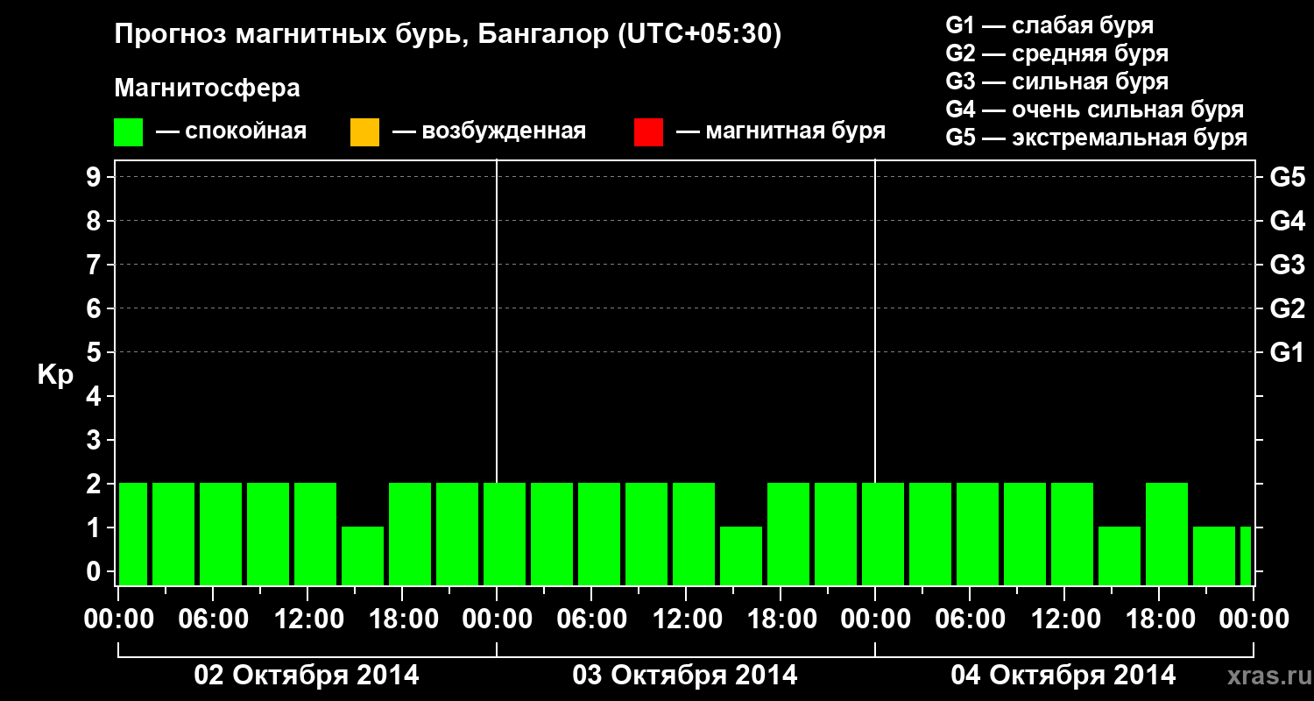Click the '— спокойная' legend label
This screenshot has height=701, width=1314.
pos(231,131)
